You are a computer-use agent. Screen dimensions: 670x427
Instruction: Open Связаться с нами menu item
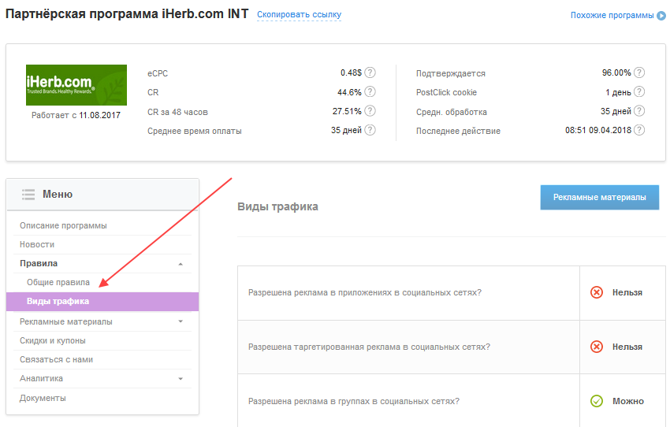57,359
